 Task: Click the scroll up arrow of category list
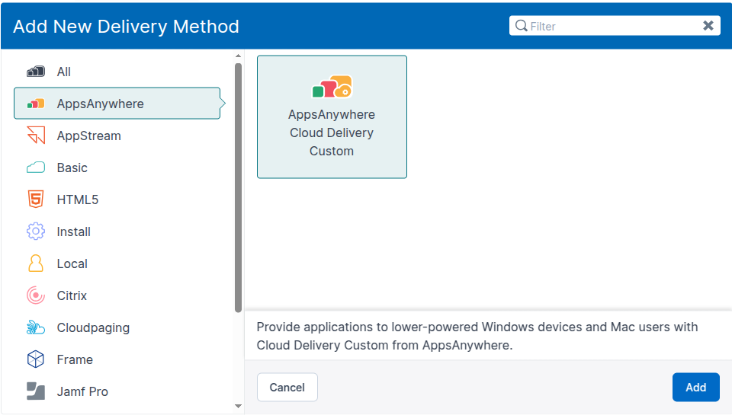pyautogui.click(x=239, y=56)
